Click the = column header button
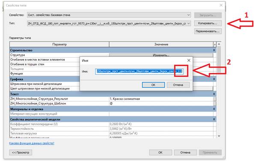The width and height of the screenshot is (255, 161). pos(215,44)
